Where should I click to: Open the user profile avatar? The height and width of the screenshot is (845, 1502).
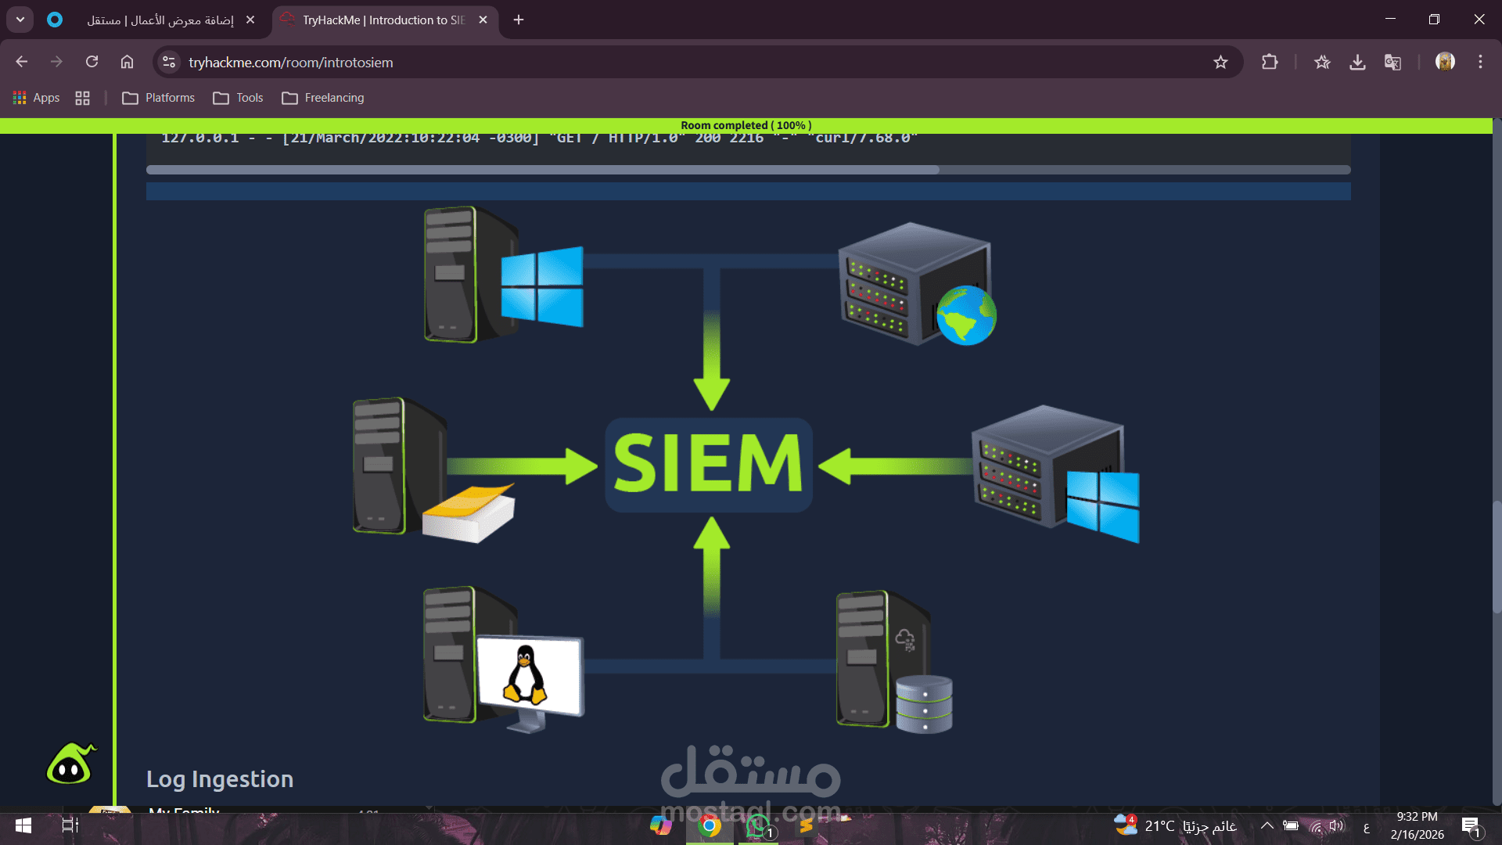(x=1445, y=62)
